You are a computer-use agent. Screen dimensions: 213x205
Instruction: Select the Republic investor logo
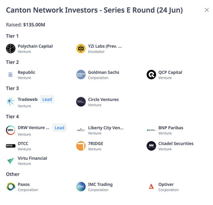pos(11,75)
